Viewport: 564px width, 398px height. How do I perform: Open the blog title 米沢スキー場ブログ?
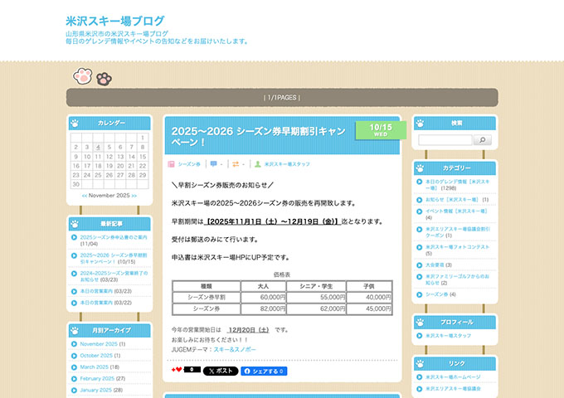115,21
